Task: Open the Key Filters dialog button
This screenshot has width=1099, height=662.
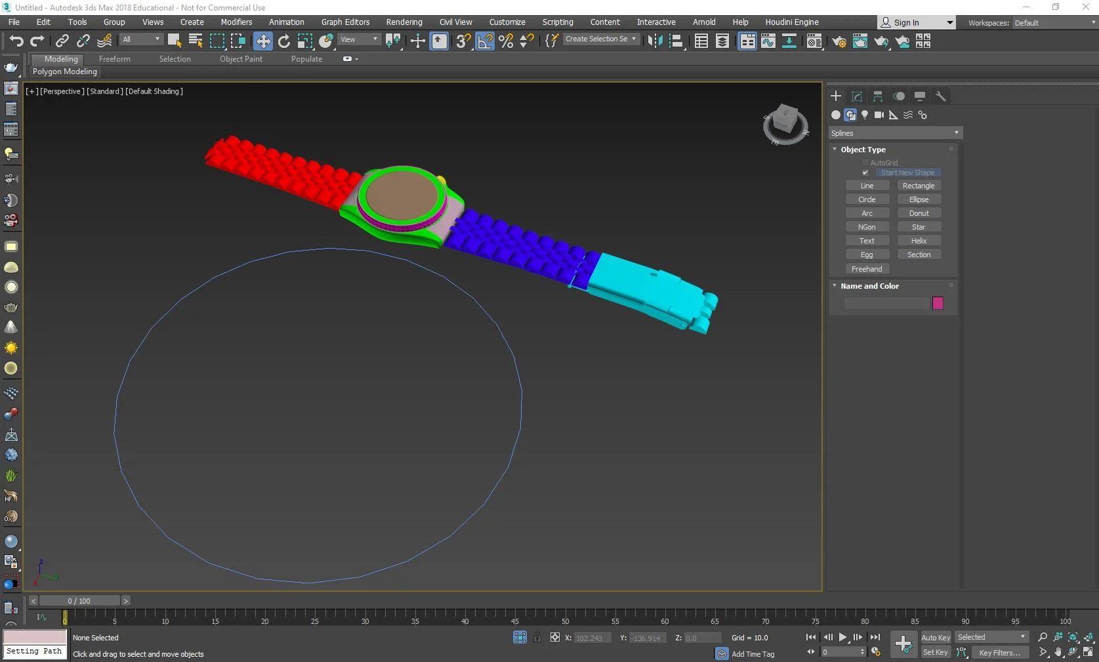Action: coord(999,652)
